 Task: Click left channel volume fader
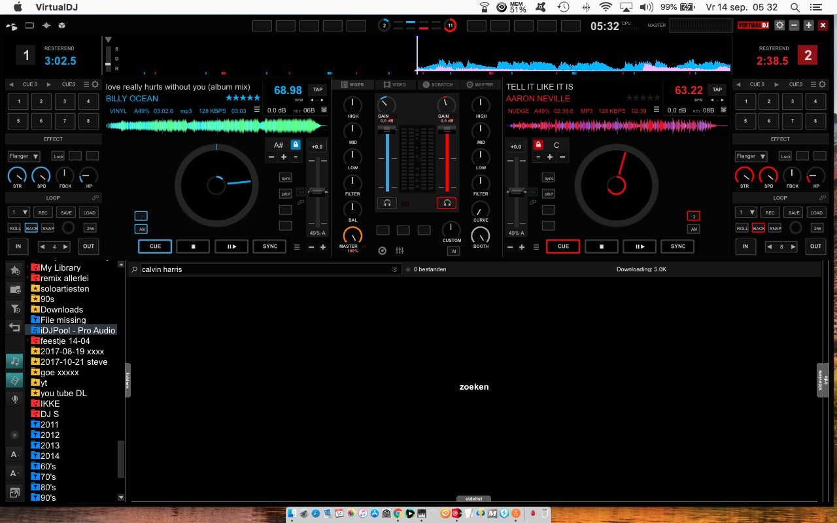[387, 130]
